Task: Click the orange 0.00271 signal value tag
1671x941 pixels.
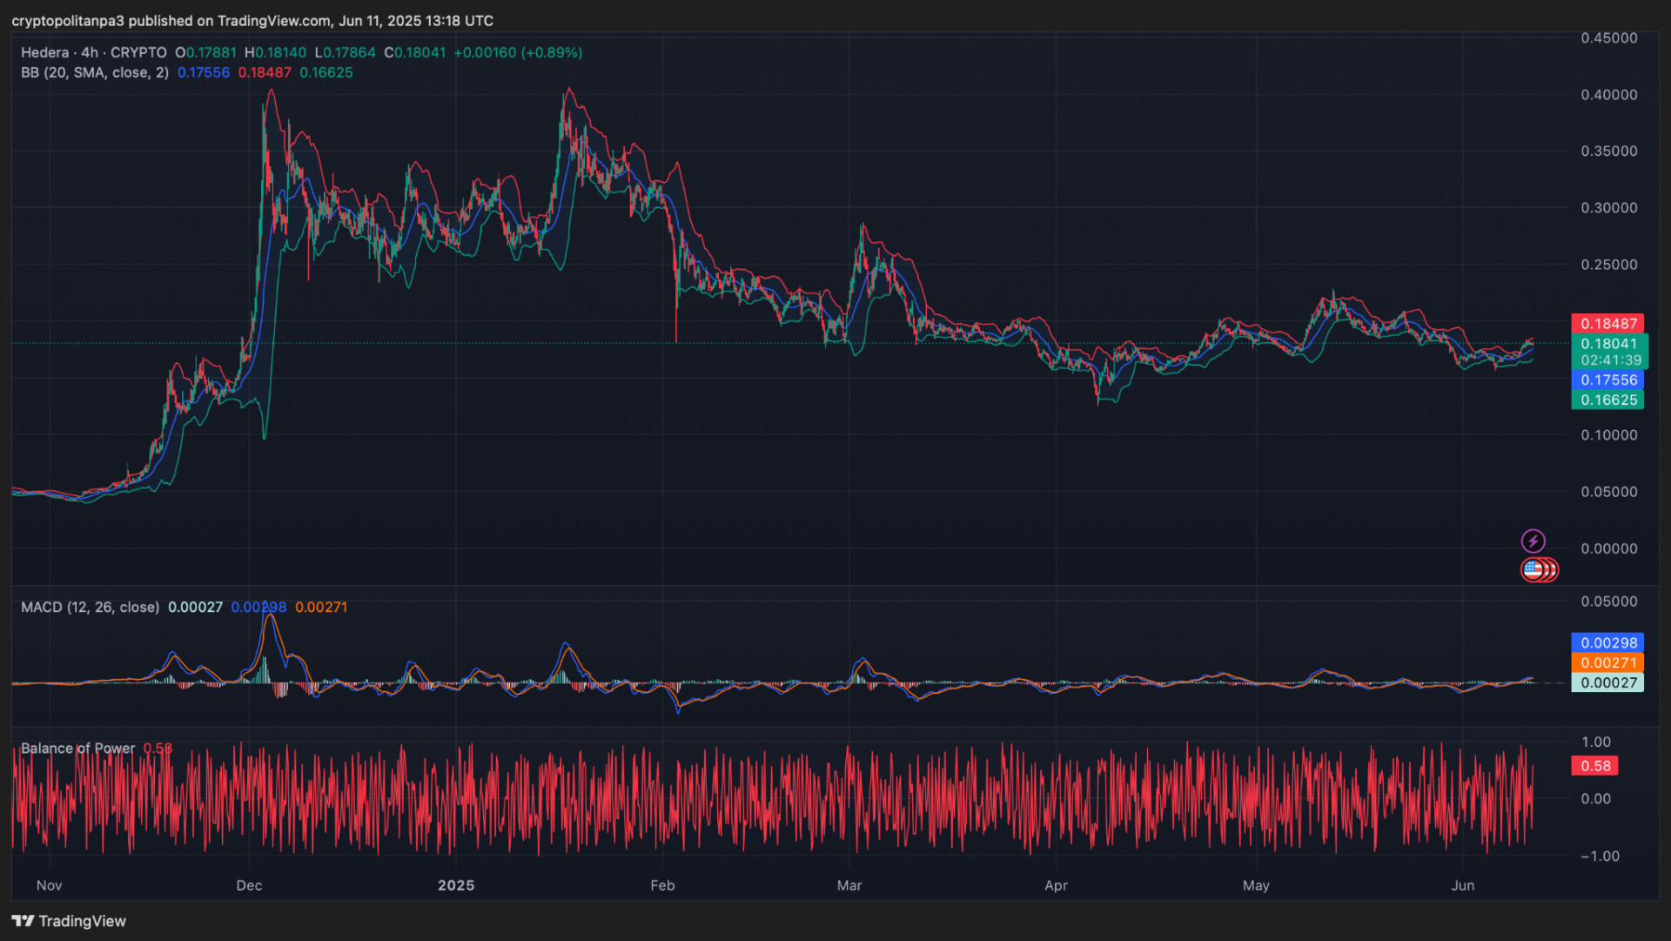Action: point(1607,662)
